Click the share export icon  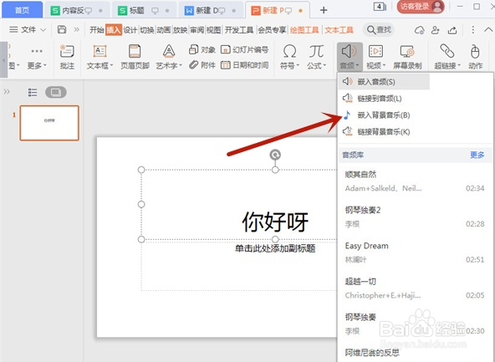(x=452, y=30)
